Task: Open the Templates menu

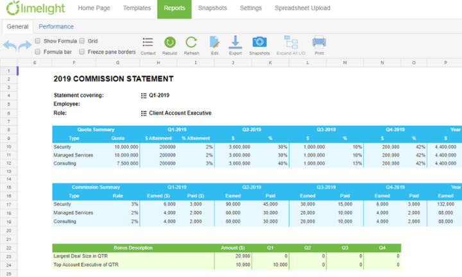Action: [x=137, y=8]
